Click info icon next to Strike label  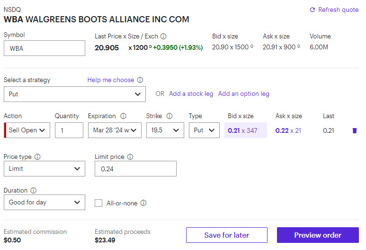coord(170,116)
